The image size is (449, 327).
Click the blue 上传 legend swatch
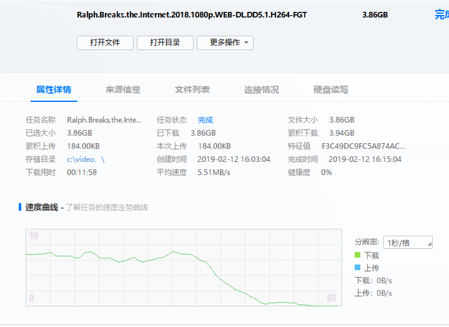coord(357,268)
